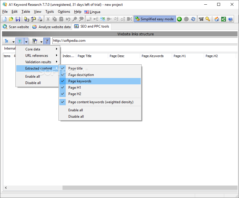Switch to Scan website tab
The image size is (239, 198).
(x=16, y=27)
